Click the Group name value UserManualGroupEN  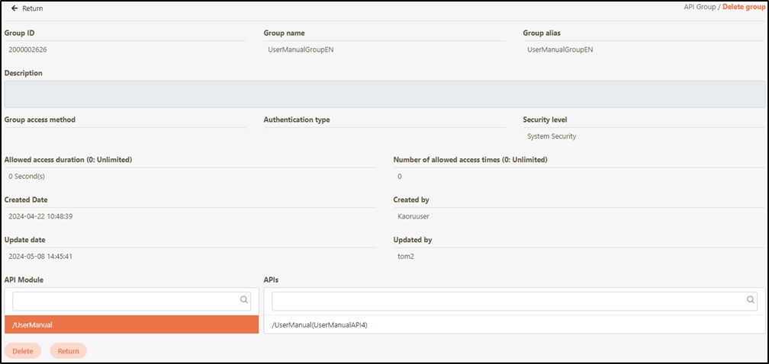click(301, 49)
